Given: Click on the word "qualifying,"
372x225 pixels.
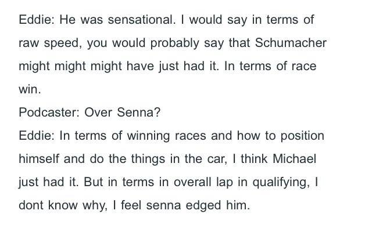Looking at the screenshot, I should pyautogui.click(x=281, y=182).
